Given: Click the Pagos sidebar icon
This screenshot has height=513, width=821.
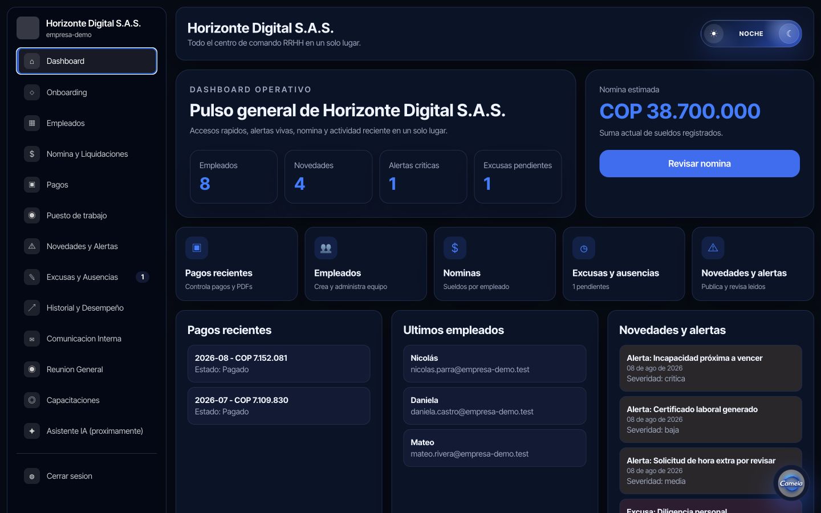Looking at the screenshot, I should point(32,185).
